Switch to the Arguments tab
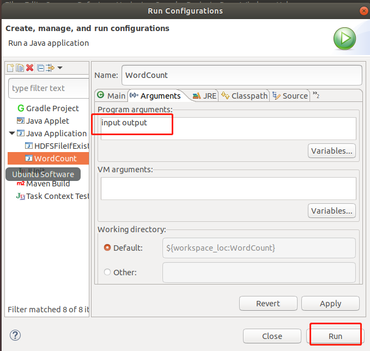This screenshot has width=370, height=351. tap(155, 96)
